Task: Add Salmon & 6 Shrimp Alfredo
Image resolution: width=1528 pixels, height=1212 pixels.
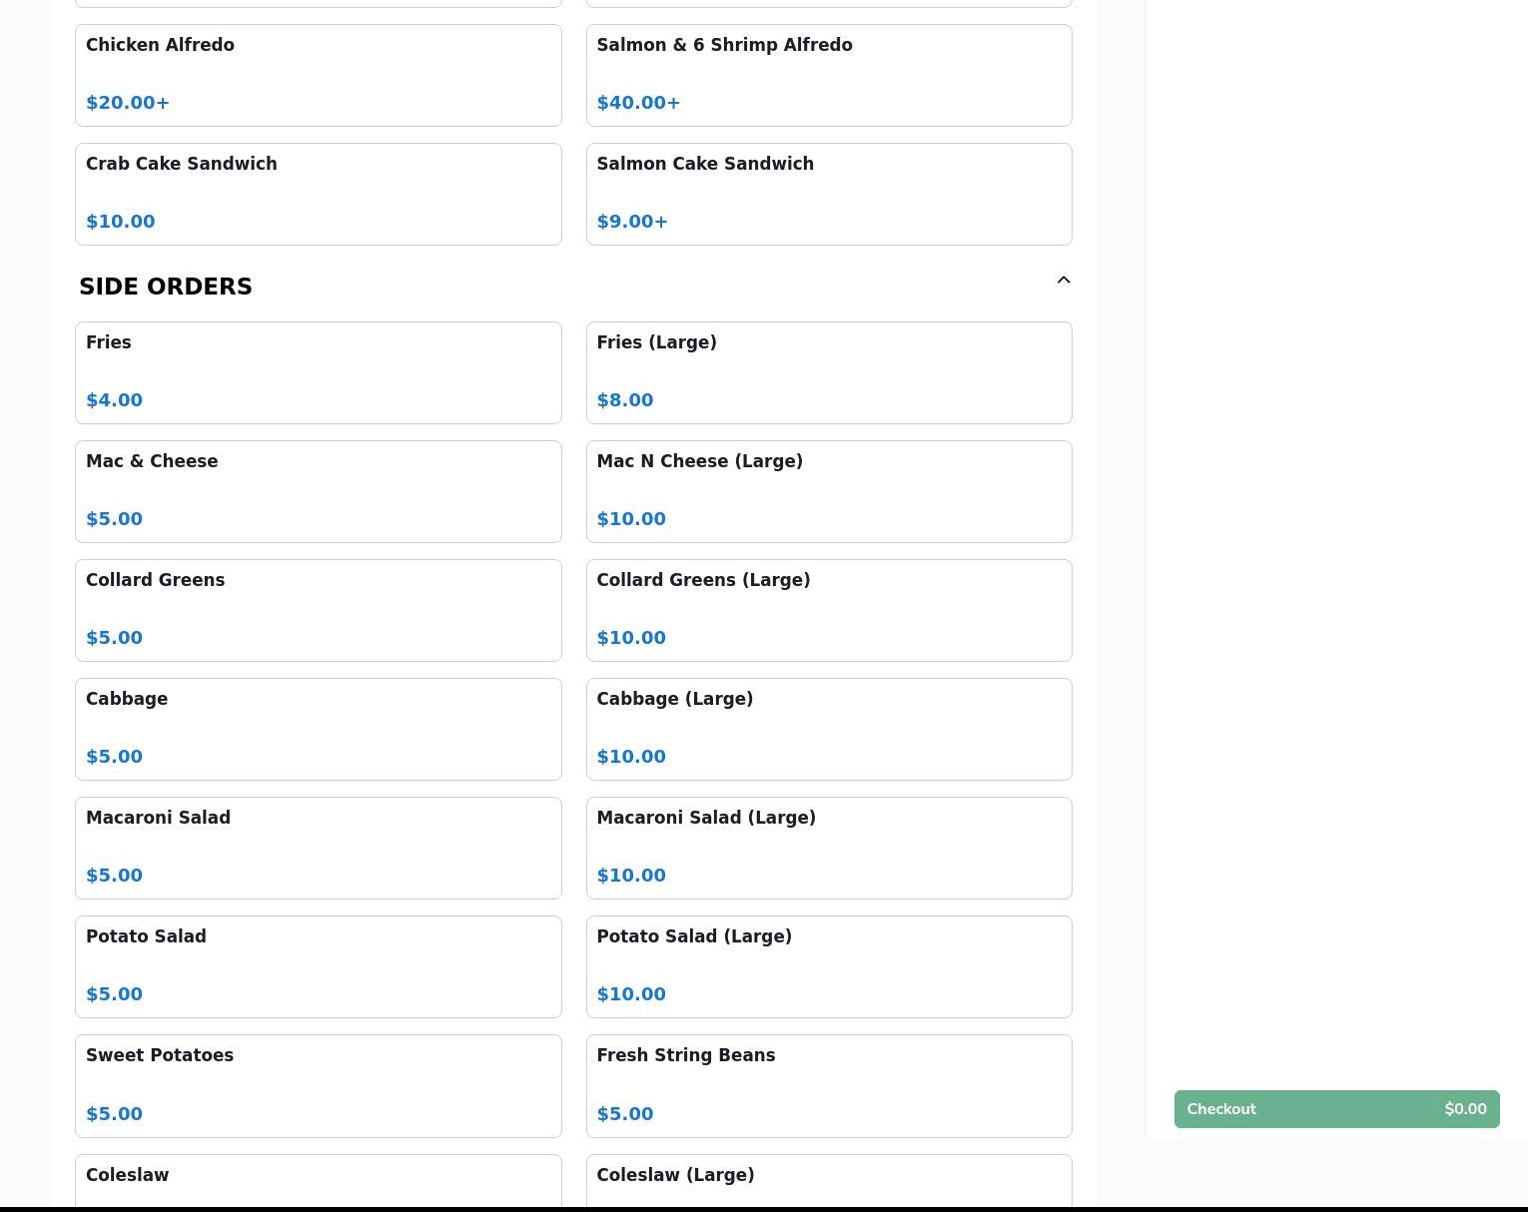Action: (829, 76)
